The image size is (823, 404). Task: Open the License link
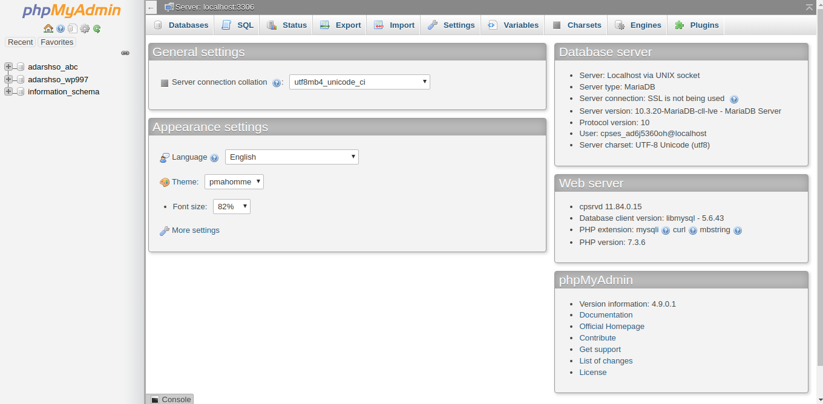[592, 372]
